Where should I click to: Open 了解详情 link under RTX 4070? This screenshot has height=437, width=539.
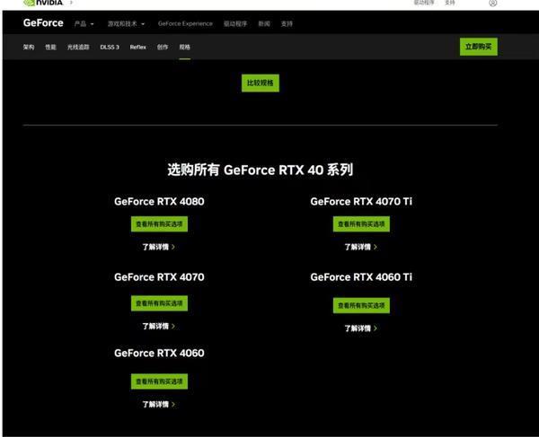click(x=159, y=326)
